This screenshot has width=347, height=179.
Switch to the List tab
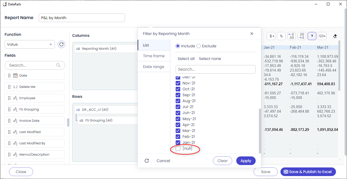click(x=154, y=45)
